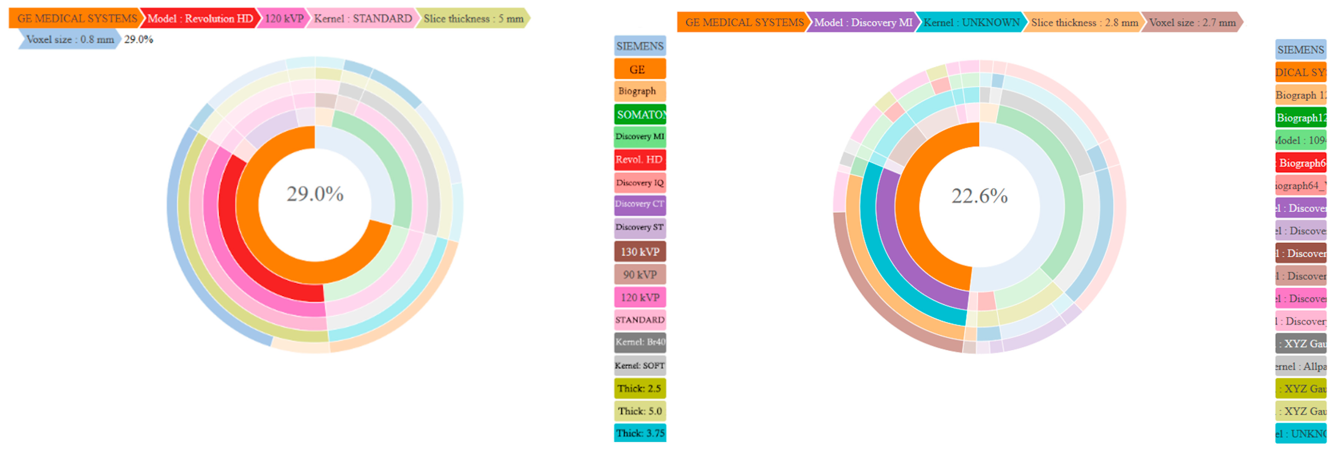Click the Voxel size : 2.7 mm breadcrumb

point(1193,22)
